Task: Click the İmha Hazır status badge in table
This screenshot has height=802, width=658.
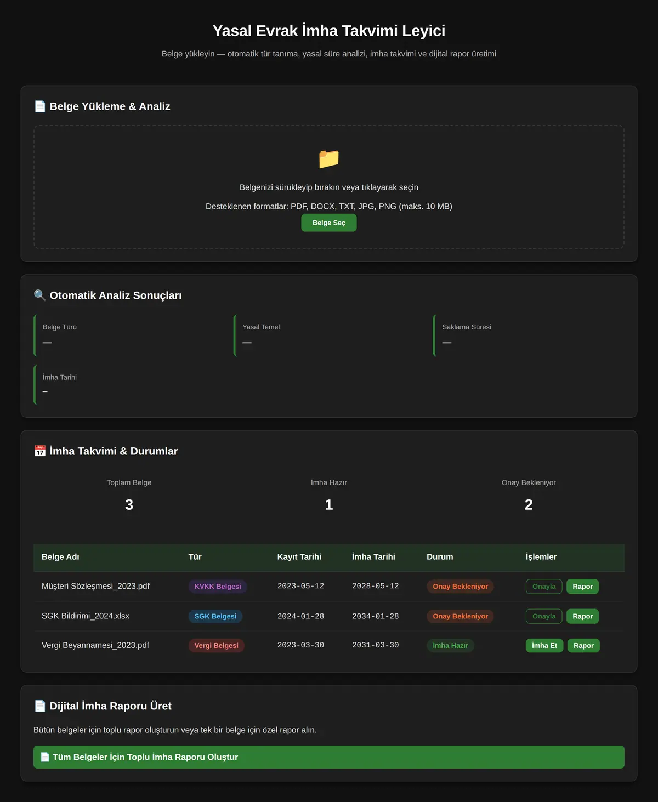Action: coord(450,646)
